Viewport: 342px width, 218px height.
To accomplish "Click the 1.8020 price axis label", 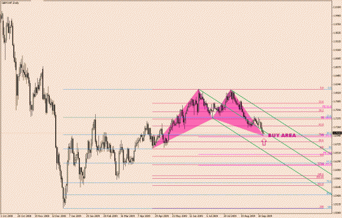I will coord(337,93).
